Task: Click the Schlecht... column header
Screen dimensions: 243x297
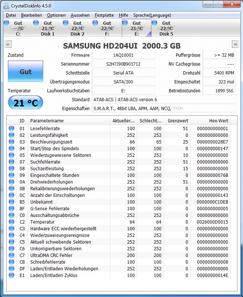Action: (x=150, y=121)
